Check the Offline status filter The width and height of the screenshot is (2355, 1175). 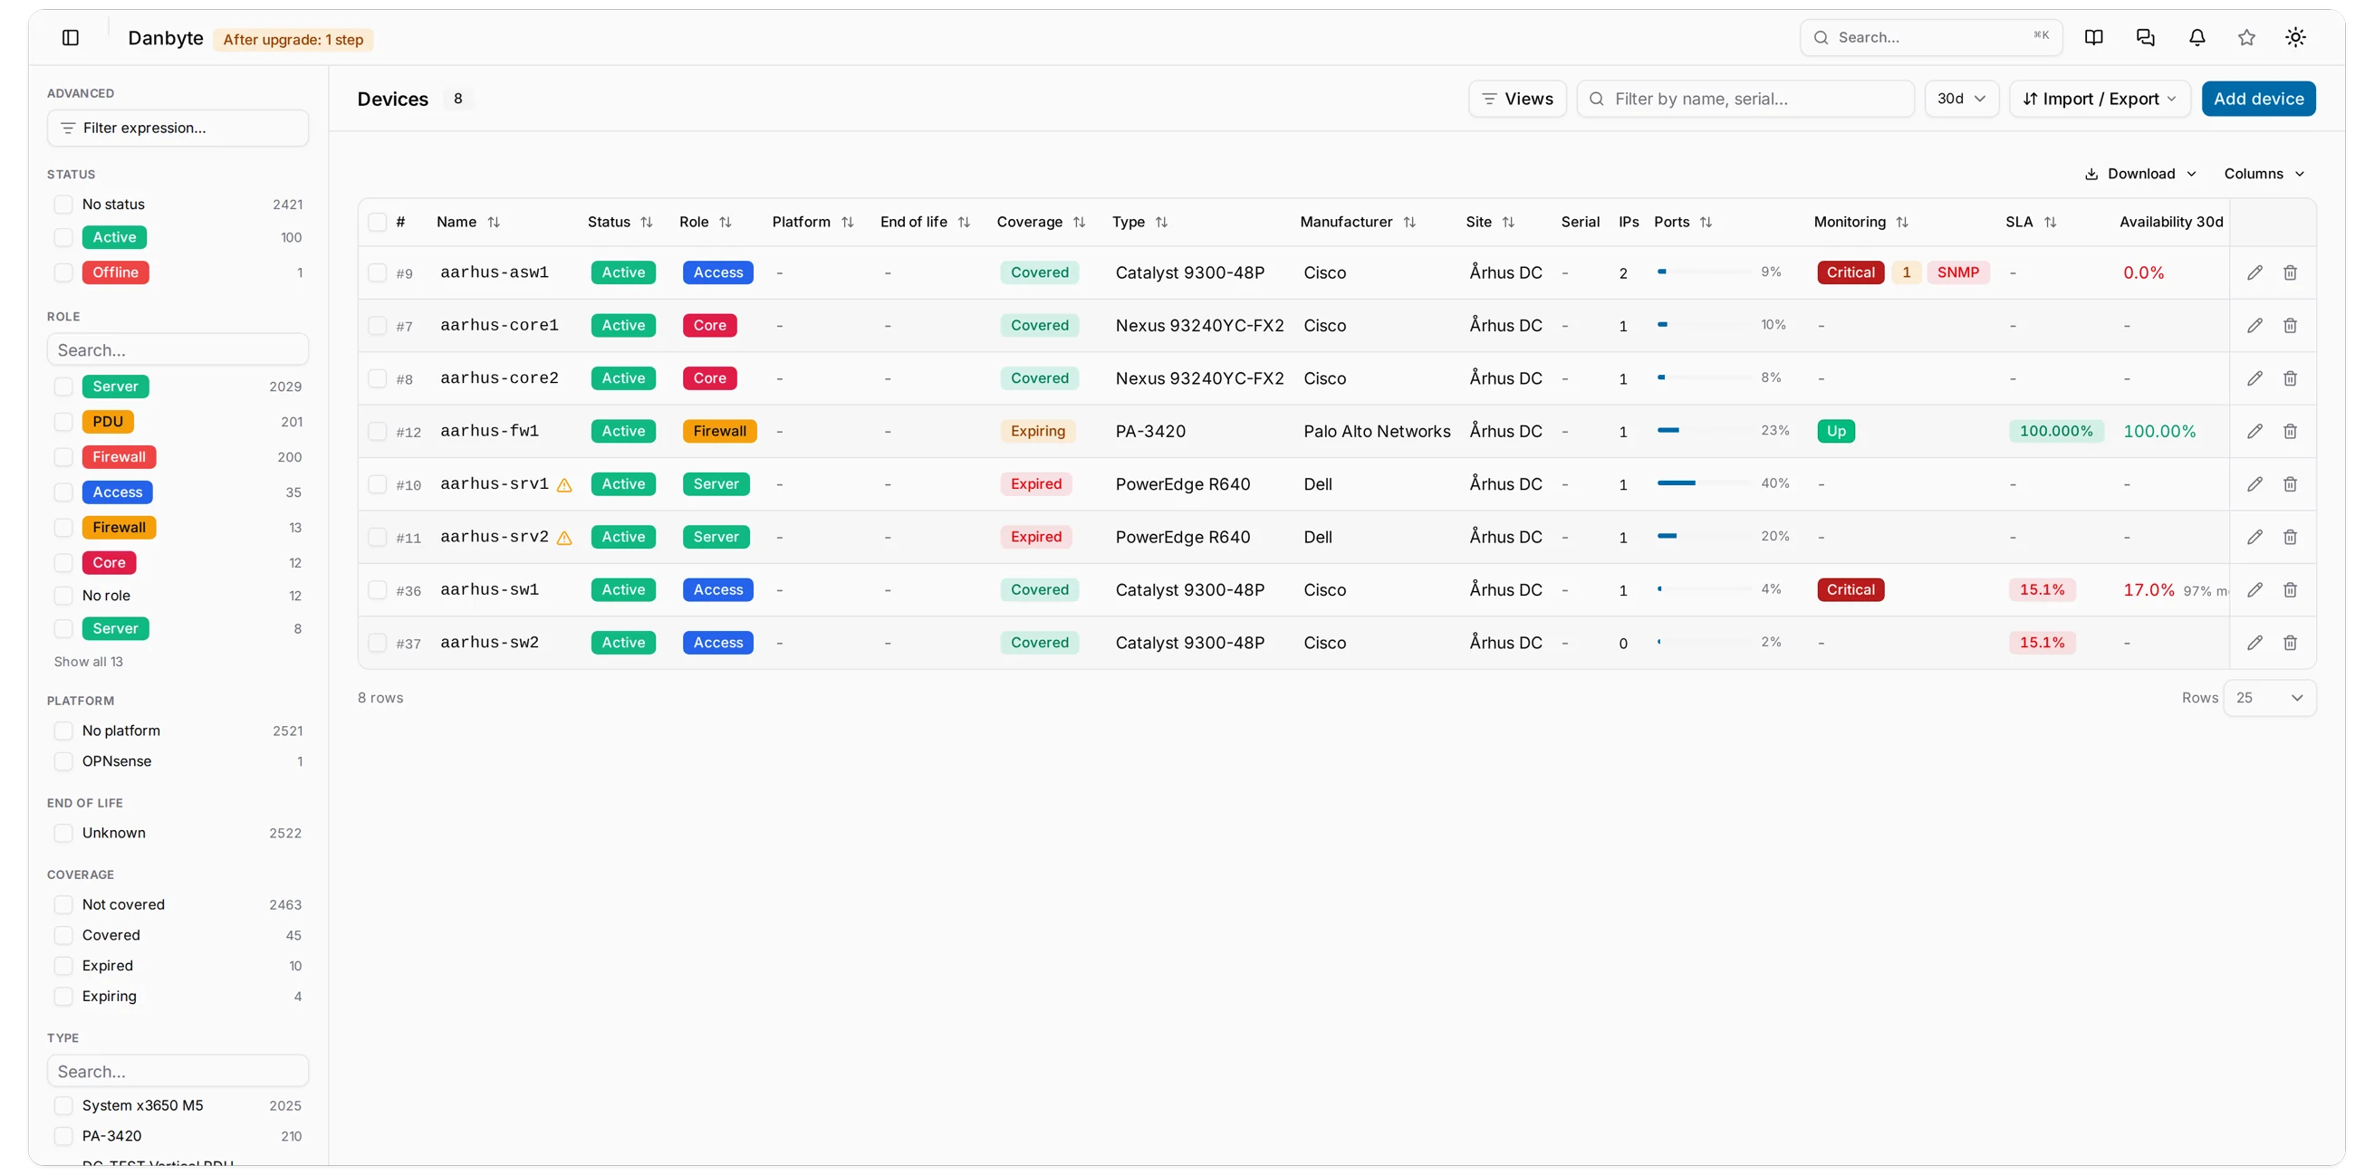tap(63, 272)
